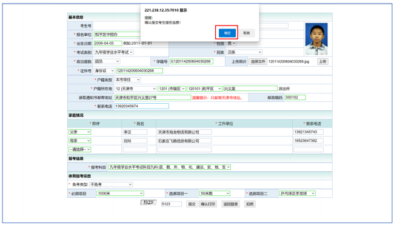Confirm the dialog with the blue 确定 button
Image resolution: width=394 pixels, height=227 pixels.
pos(227,33)
